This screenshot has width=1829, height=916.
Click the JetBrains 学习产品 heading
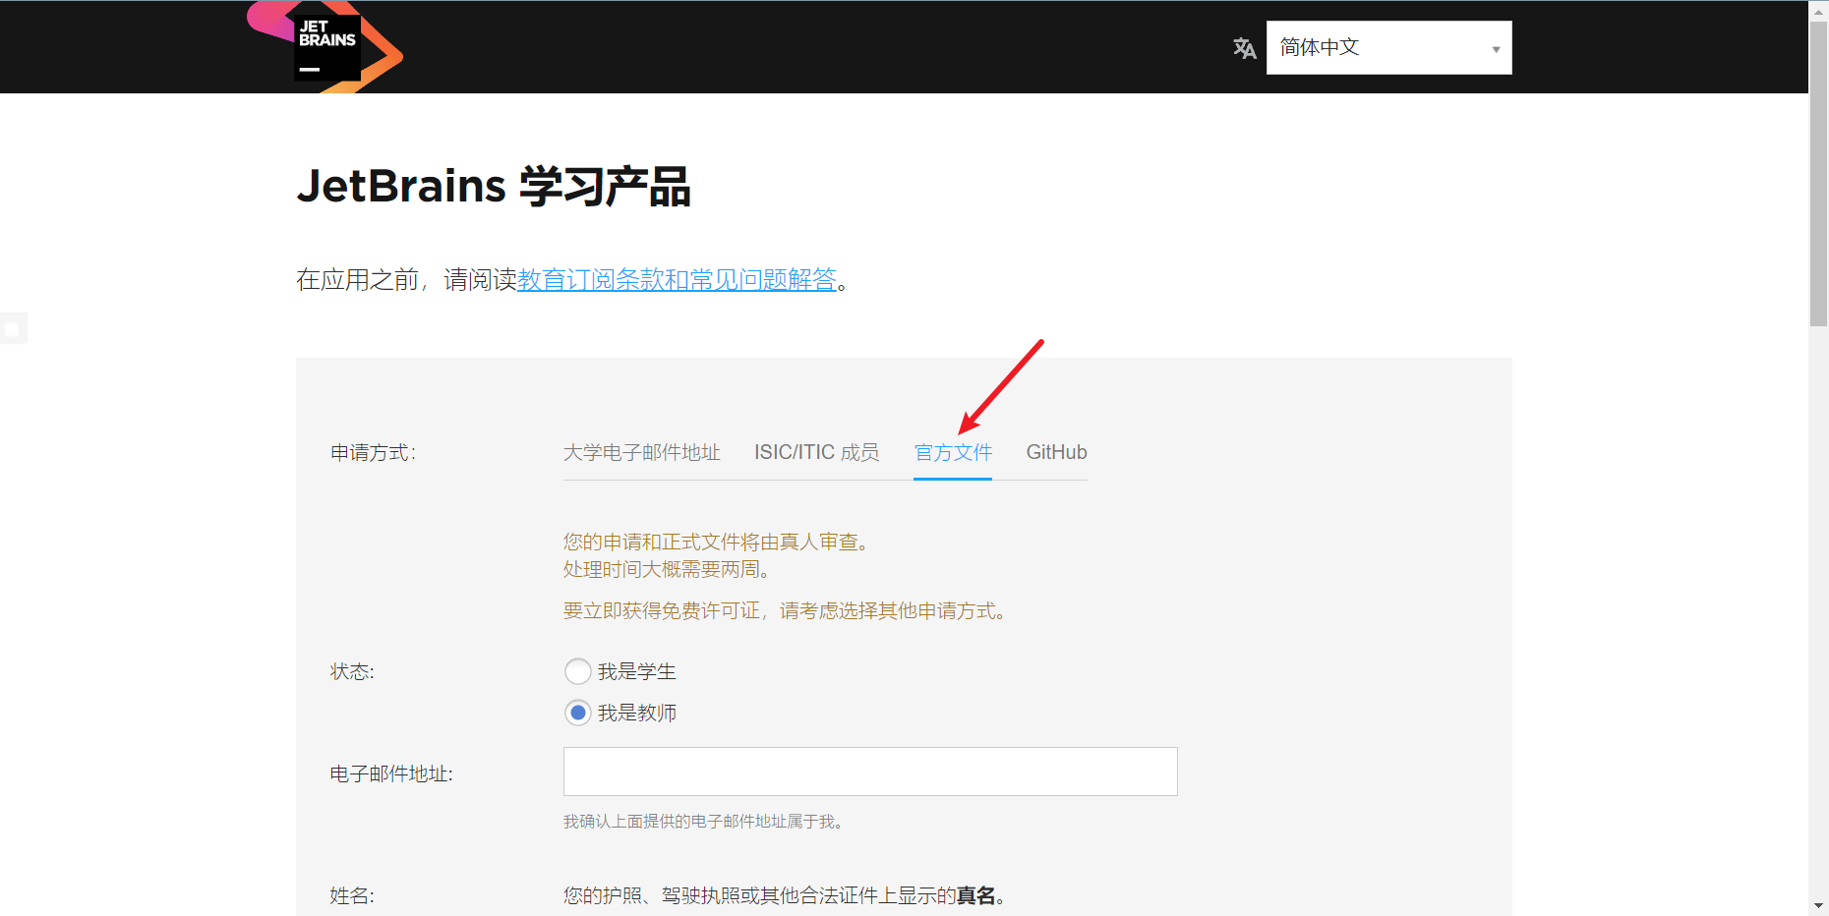tap(494, 186)
